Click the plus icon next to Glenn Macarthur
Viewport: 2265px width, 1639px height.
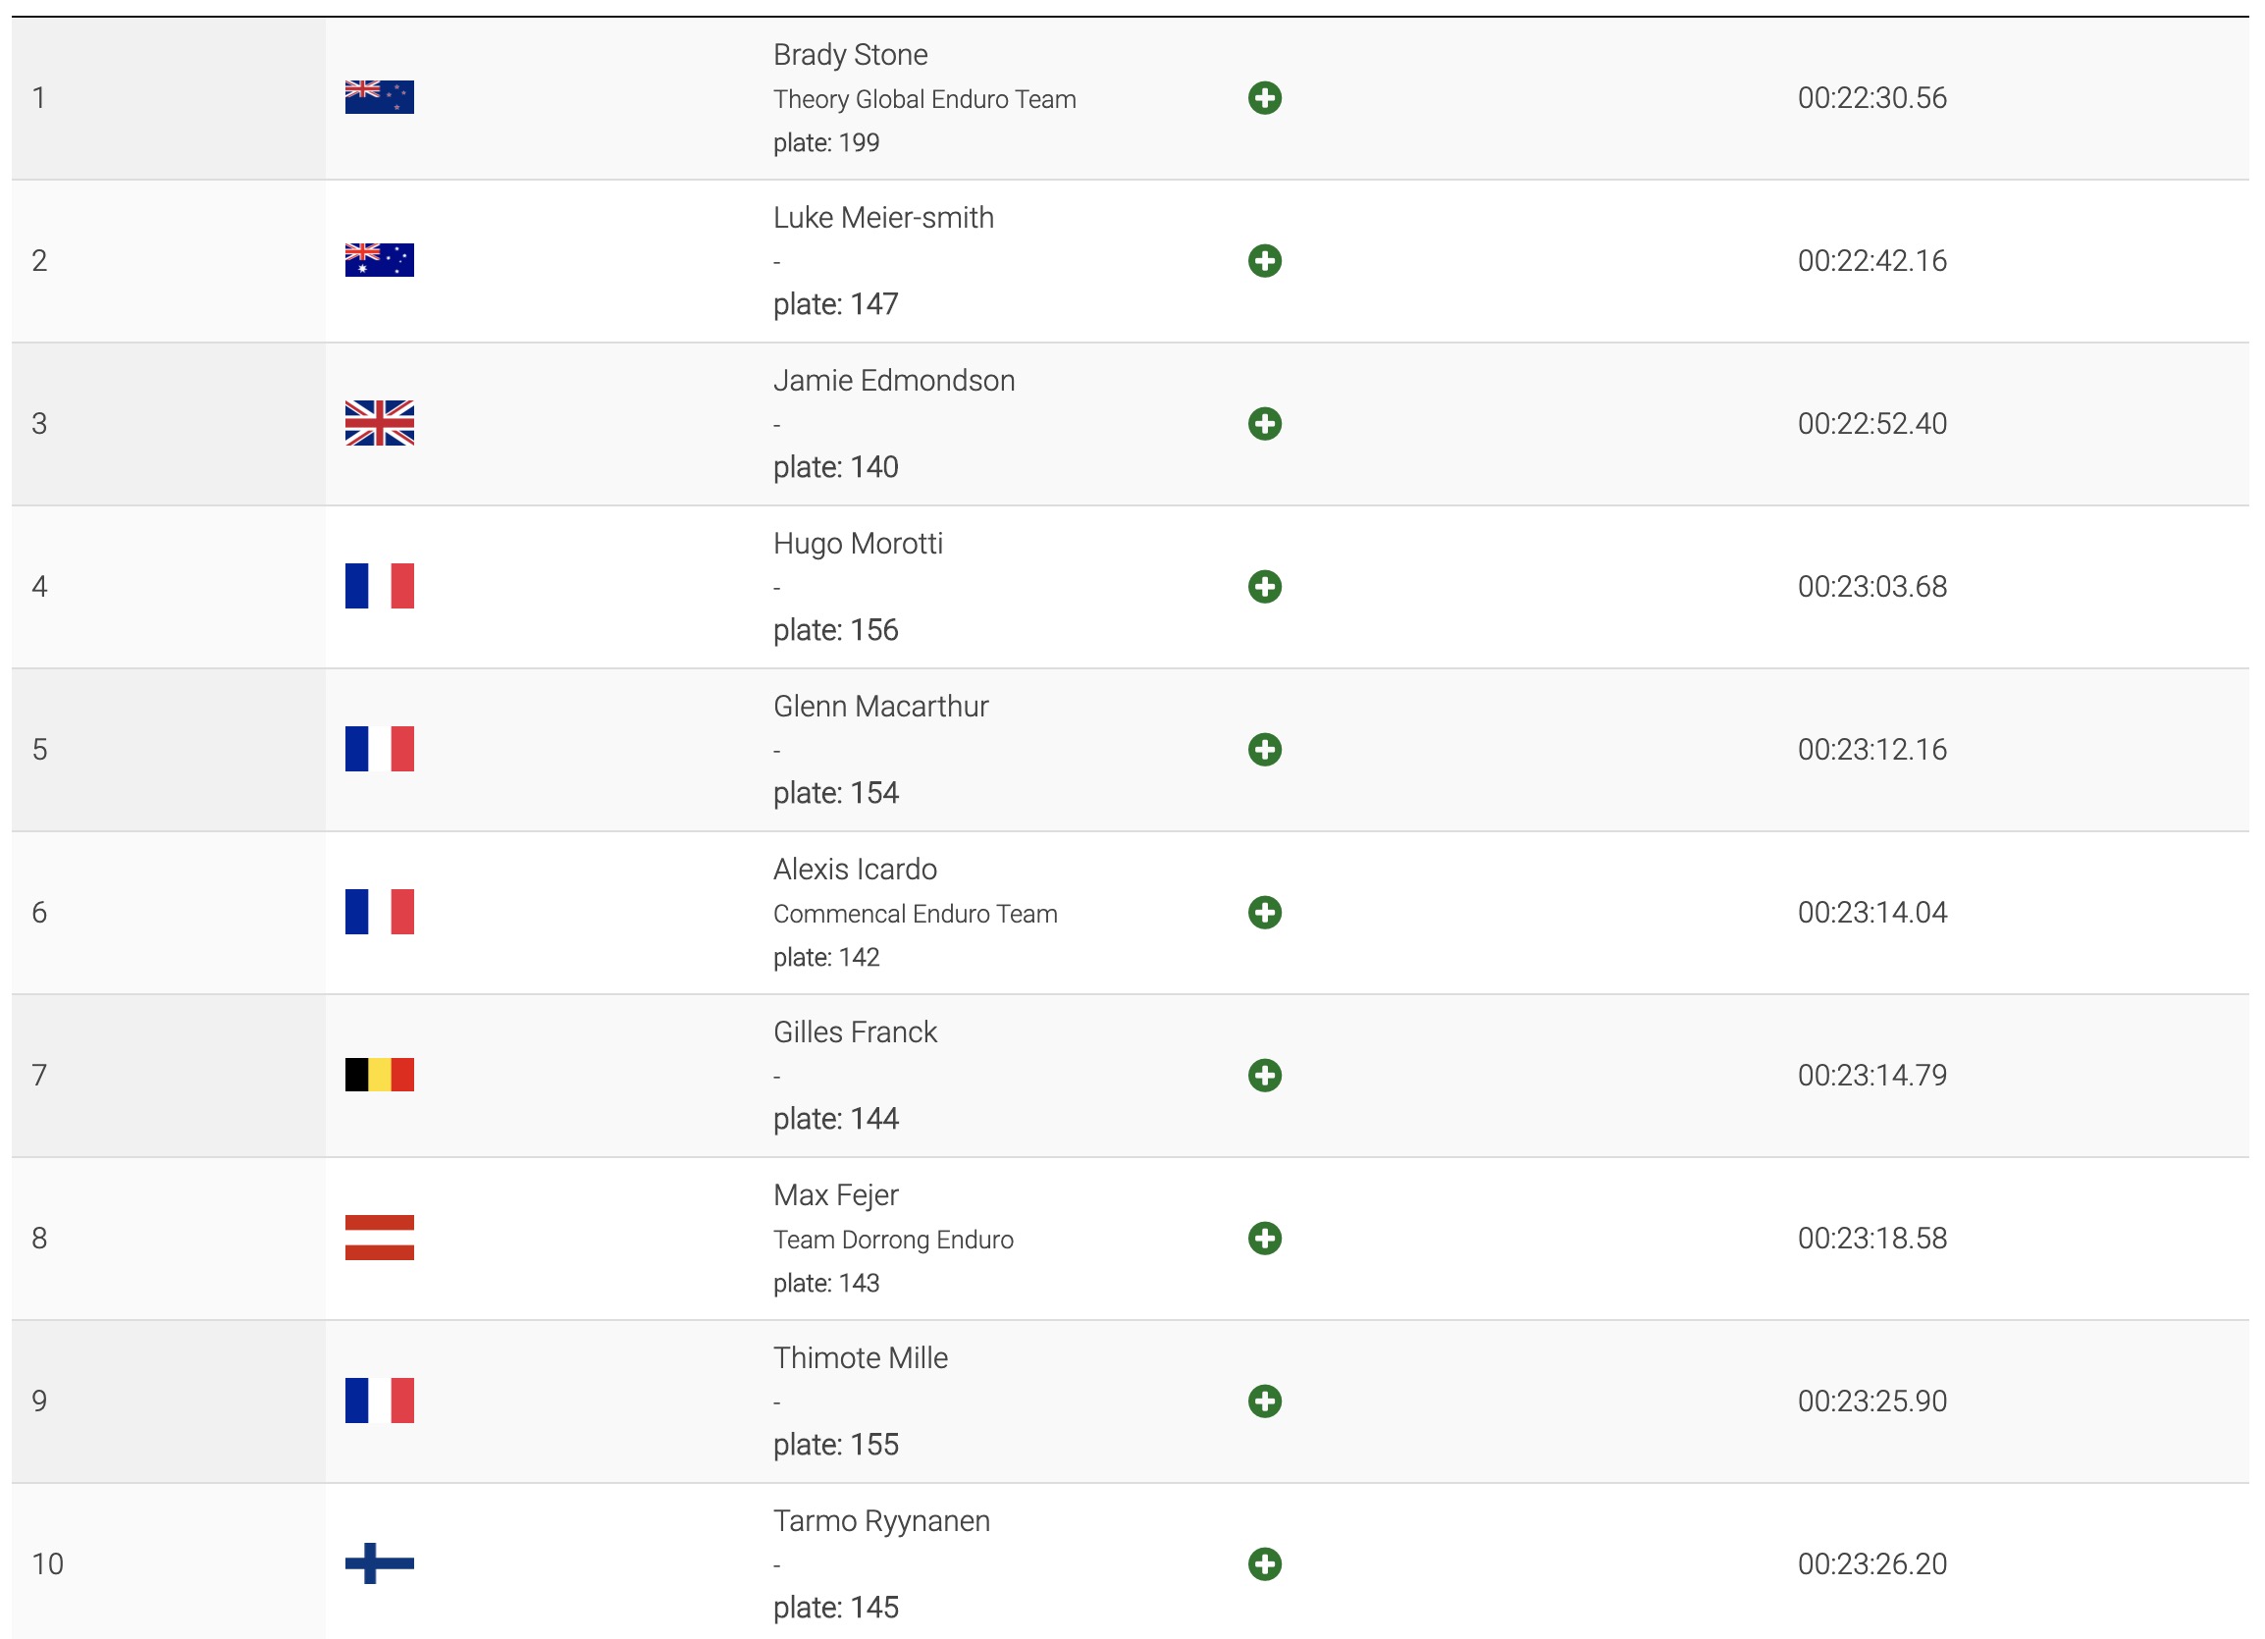click(x=1264, y=749)
